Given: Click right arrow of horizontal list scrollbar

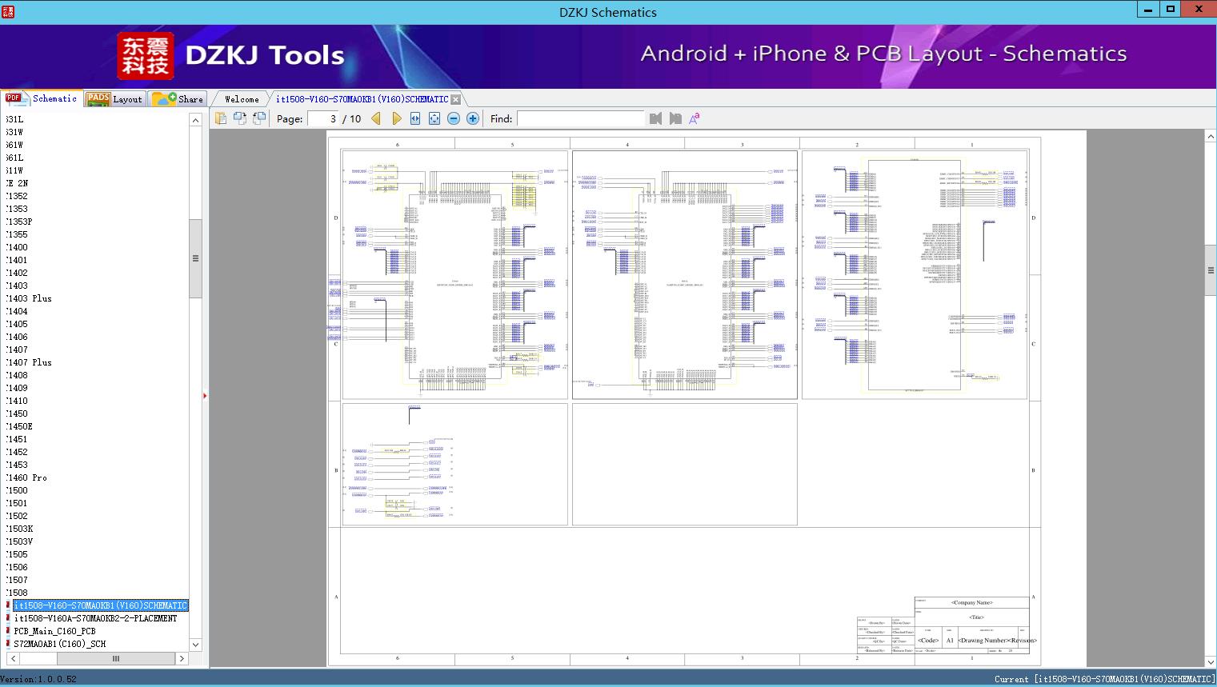Looking at the screenshot, I should point(182,658).
